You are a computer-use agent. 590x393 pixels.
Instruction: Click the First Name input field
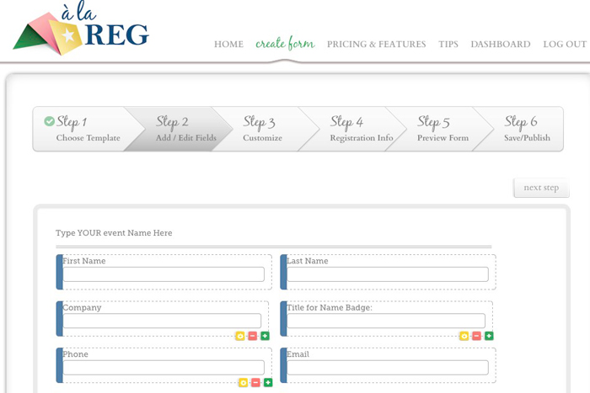164,274
